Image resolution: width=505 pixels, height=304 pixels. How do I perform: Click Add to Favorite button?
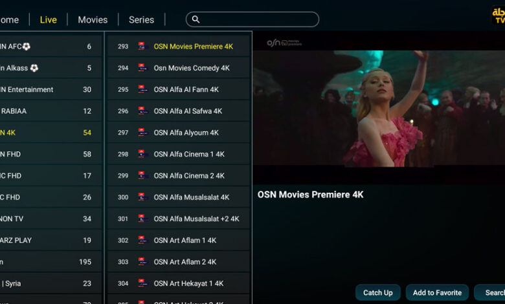pos(437,293)
